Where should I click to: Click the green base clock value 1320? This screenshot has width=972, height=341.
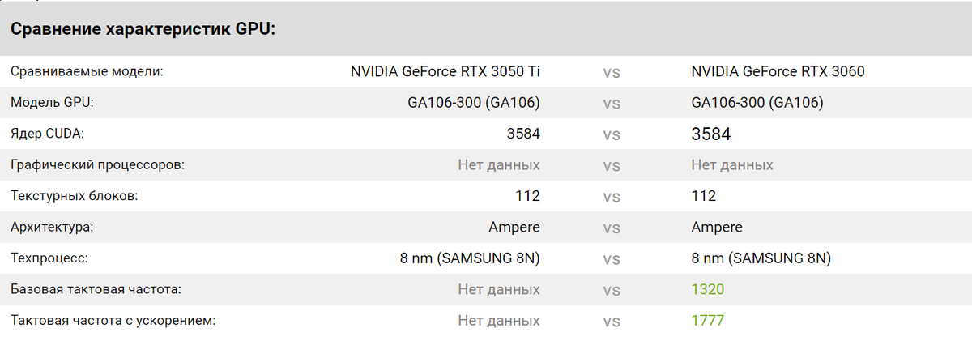708,289
